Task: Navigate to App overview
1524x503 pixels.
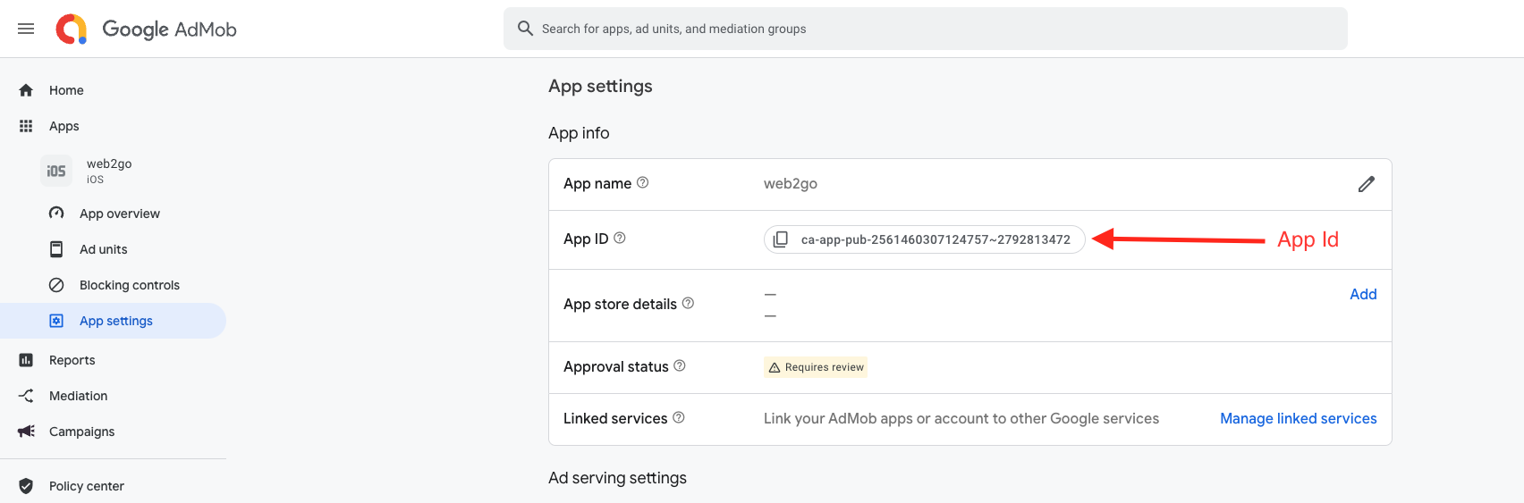Action: point(119,214)
